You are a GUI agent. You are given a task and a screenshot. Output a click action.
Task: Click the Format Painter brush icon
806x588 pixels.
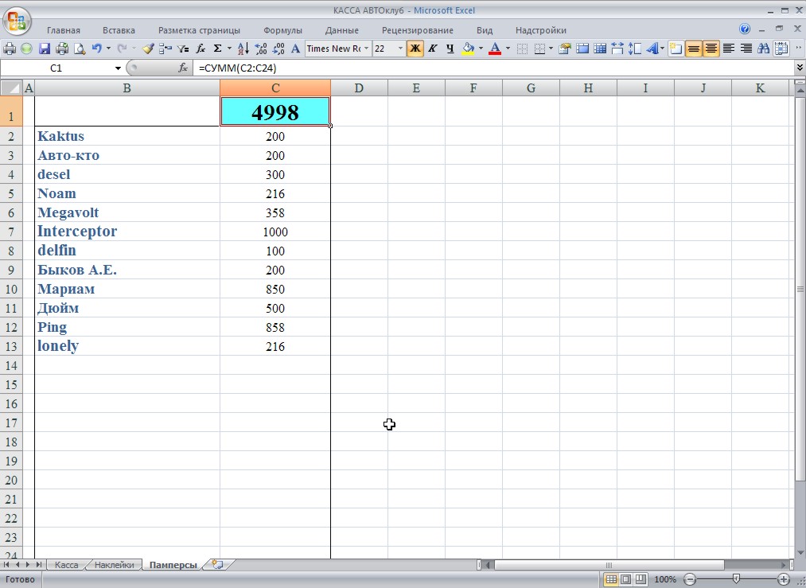pos(148,49)
